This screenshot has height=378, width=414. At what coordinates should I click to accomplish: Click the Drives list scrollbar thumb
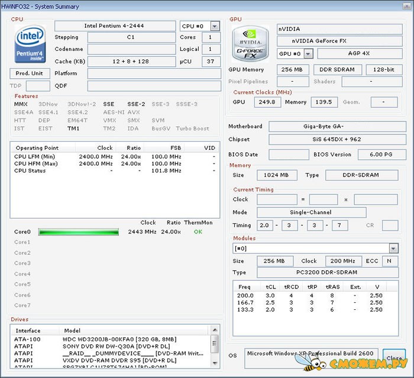tap(215, 344)
